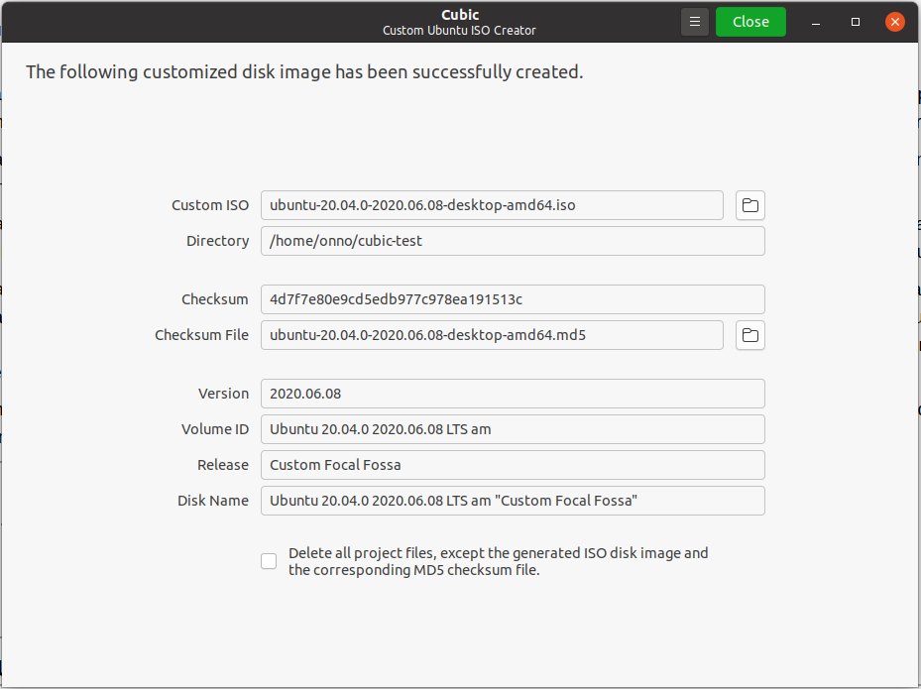Viewport: 921px width, 689px height.
Task: Click the Version field showing 2020.06.08
Action: [x=513, y=394]
